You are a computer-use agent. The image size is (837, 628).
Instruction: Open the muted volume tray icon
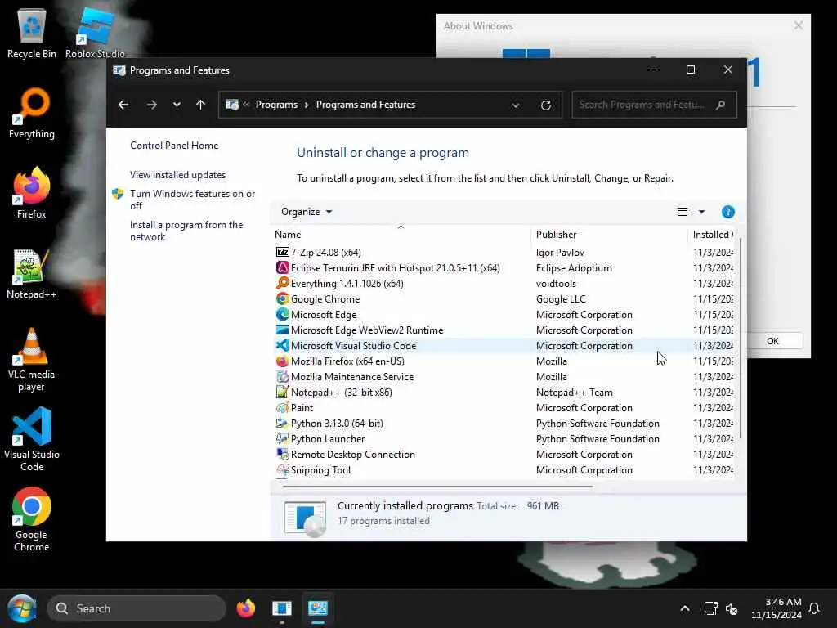tap(732, 608)
